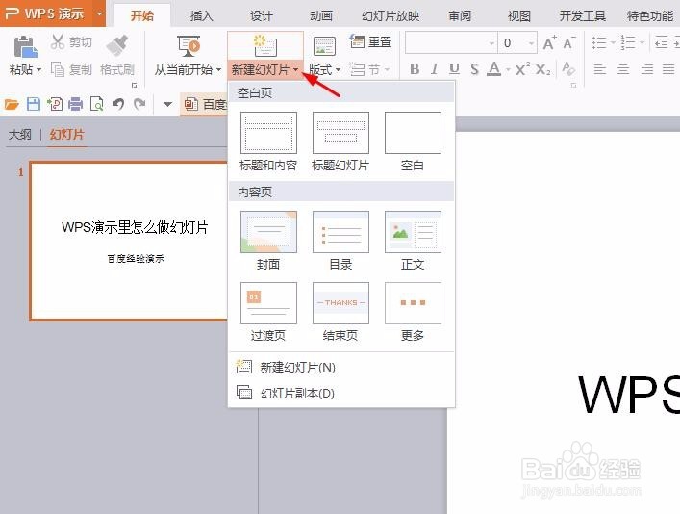Viewport: 680px width, 514px height.
Task: Click the undo arrow
Action: (x=118, y=104)
